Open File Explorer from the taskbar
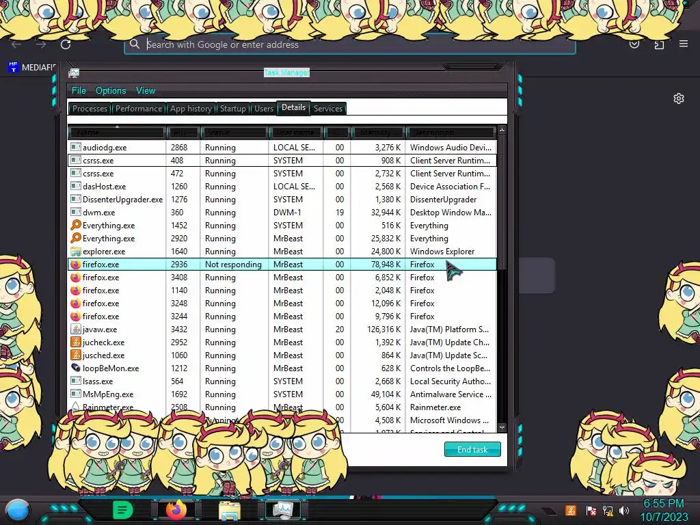 coord(230,510)
